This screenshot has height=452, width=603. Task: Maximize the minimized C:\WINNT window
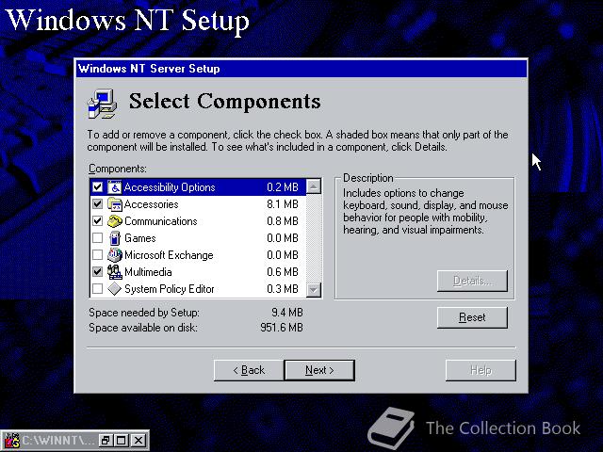(122, 440)
